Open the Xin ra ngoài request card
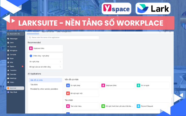The width and height of the screenshot is (186, 116). pyautogui.click(x=152, y=85)
